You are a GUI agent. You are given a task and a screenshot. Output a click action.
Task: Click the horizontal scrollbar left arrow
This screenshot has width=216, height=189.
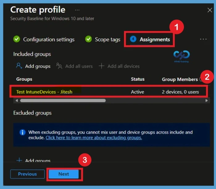point(17,101)
